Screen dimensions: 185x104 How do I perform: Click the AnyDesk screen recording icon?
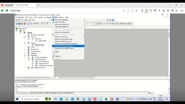[172, 10]
